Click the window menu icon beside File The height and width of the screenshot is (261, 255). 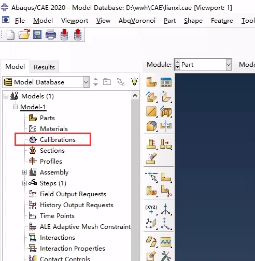(6, 20)
